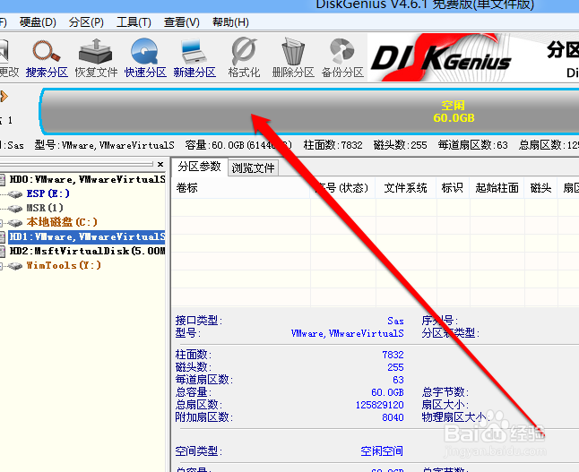Select WinTools(Y:) partition
The image size is (579, 472).
(x=64, y=265)
